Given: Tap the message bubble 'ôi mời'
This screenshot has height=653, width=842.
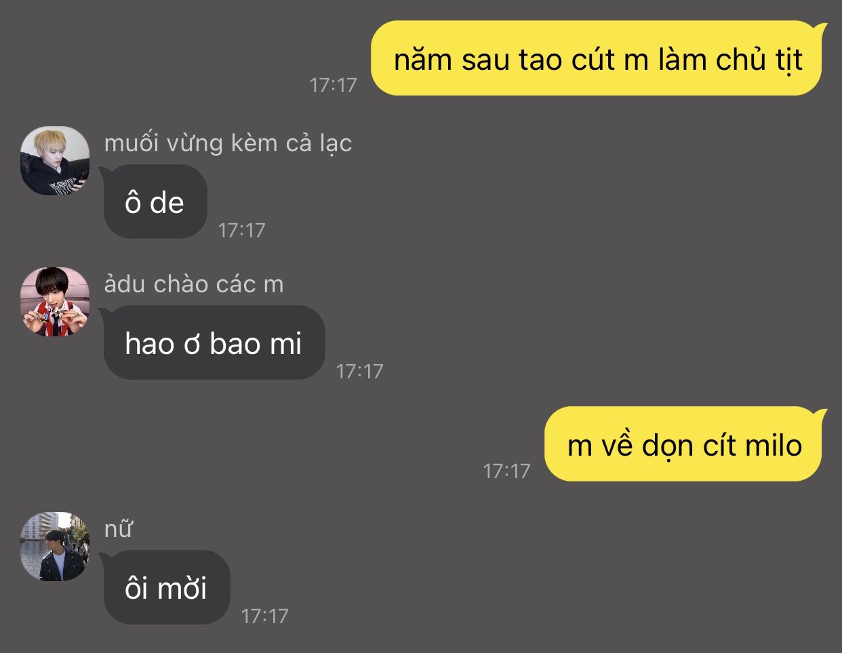Looking at the screenshot, I should coord(165,587).
